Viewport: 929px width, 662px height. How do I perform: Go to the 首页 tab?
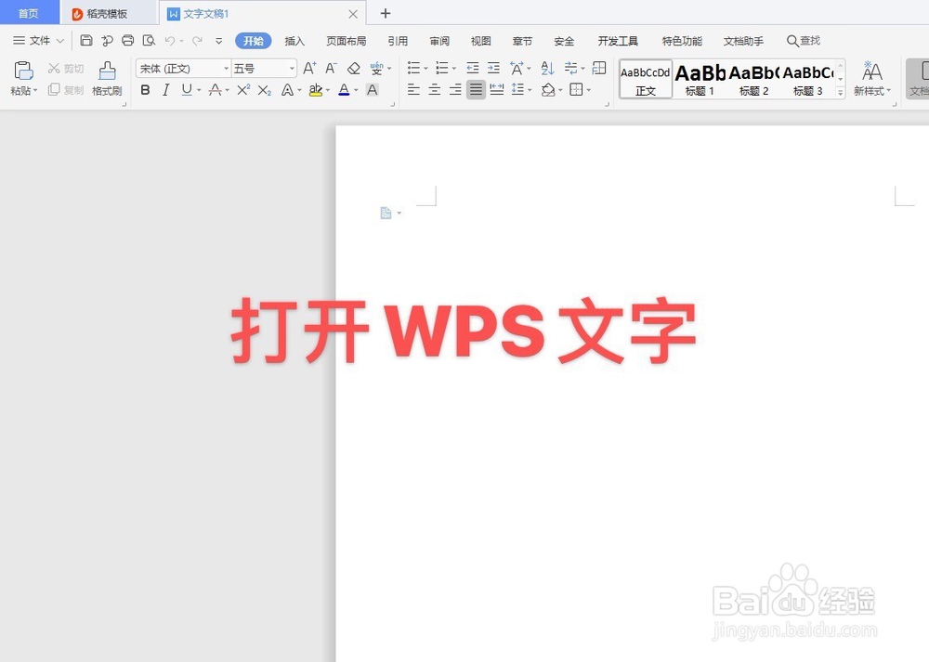[29, 13]
